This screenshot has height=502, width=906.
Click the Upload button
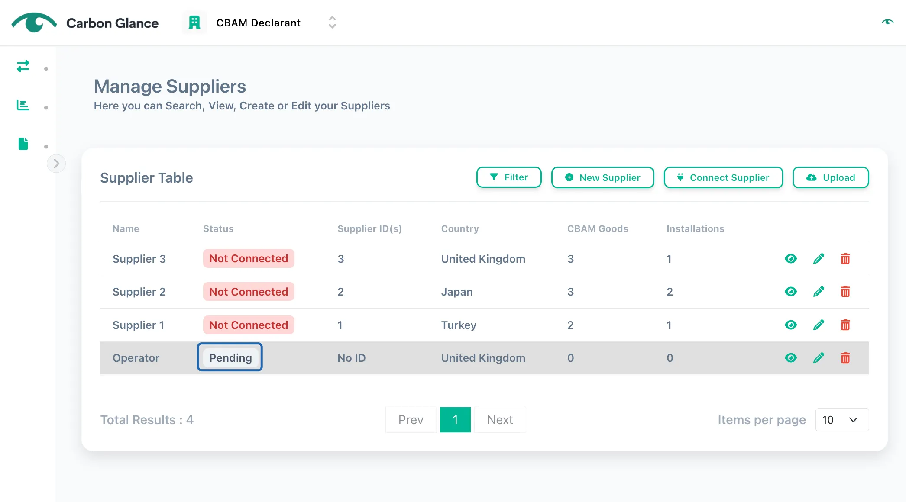pyautogui.click(x=831, y=177)
